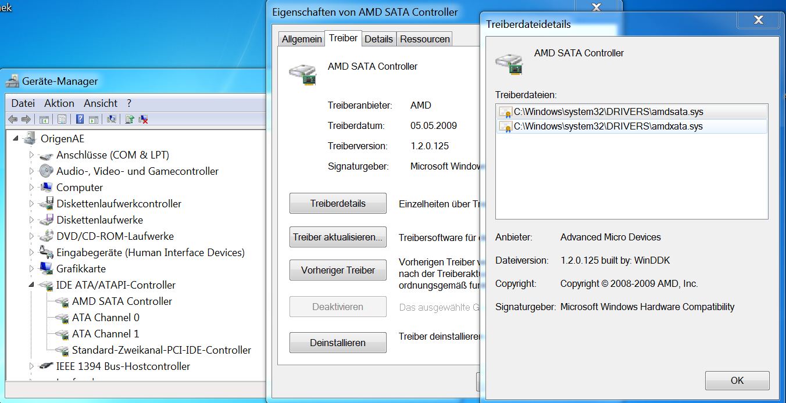The image size is (786, 403).
Task: Click the Geräte-Manager title bar icon
Action: [12, 81]
